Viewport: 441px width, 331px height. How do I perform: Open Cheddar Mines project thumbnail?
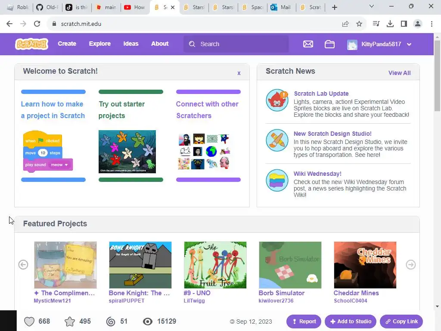pyautogui.click(x=365, y=265)
